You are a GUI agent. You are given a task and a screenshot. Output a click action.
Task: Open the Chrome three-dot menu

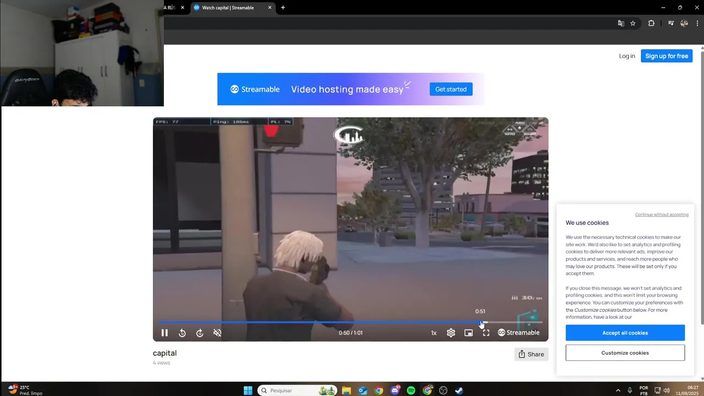pos(697,23)
